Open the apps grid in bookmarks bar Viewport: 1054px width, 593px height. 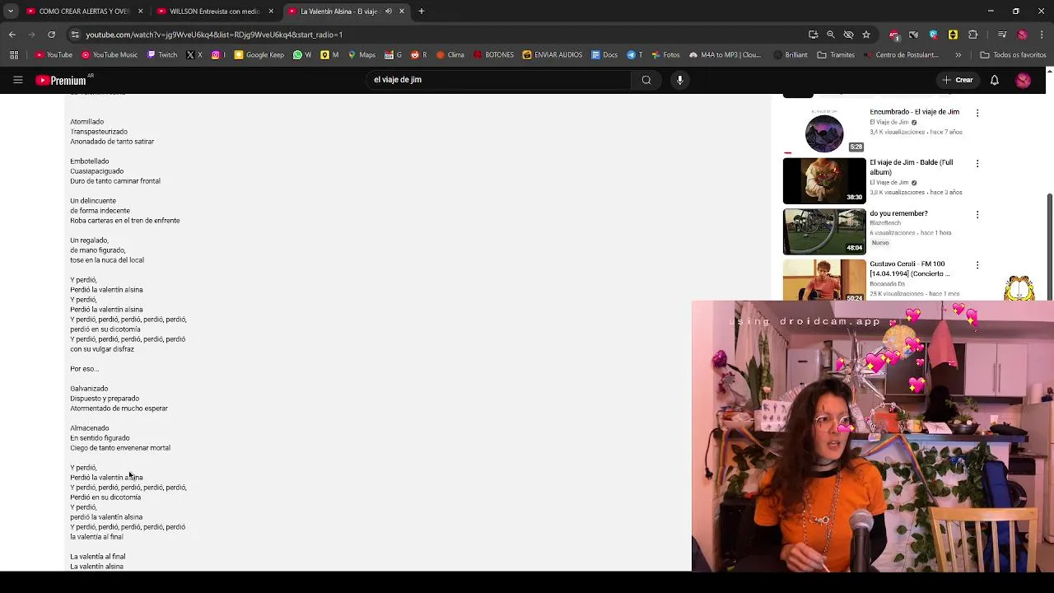[x=14, y=55]
